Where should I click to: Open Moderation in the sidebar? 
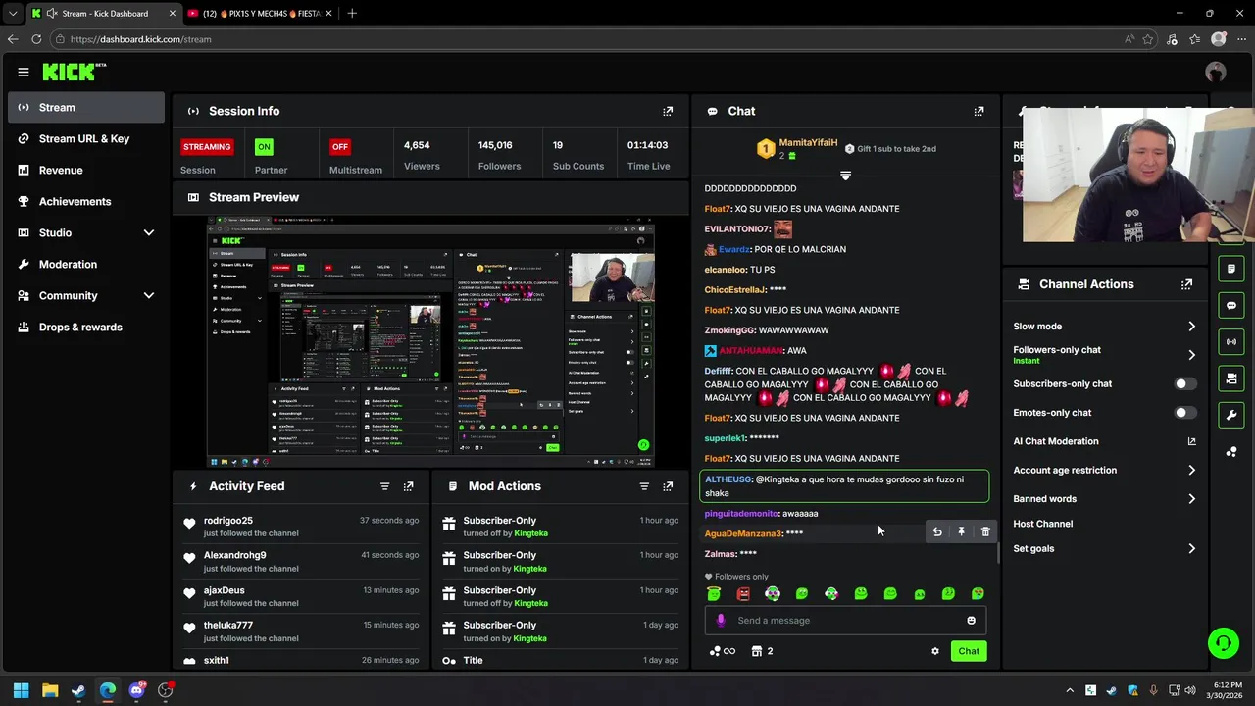(x=85, y=264)
